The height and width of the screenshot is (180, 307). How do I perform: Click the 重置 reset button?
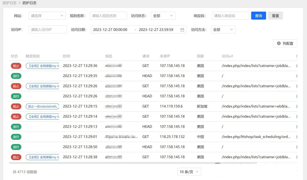point(275,16)
